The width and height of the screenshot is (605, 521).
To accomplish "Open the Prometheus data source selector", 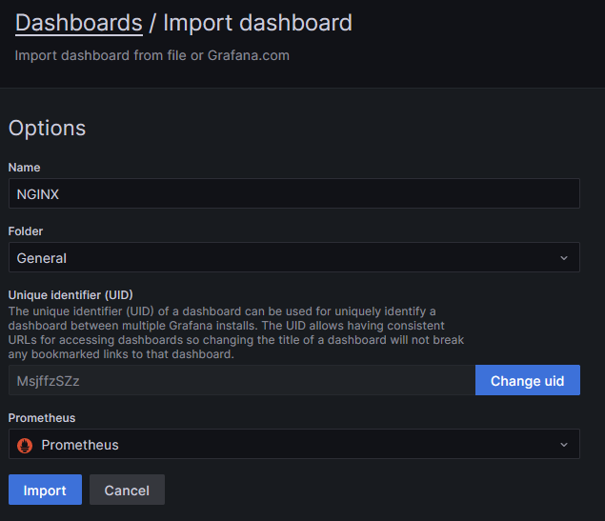I will point(286,445).
